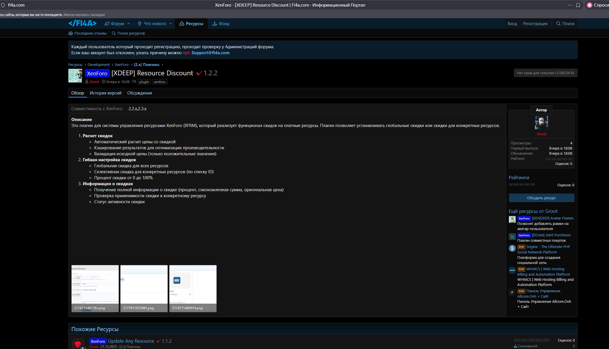Image resolution: width=609 pixels, height=349 pixels.
Task: Open the WHMCS Web Hosting Billing link
Action: tap(543, 272)
